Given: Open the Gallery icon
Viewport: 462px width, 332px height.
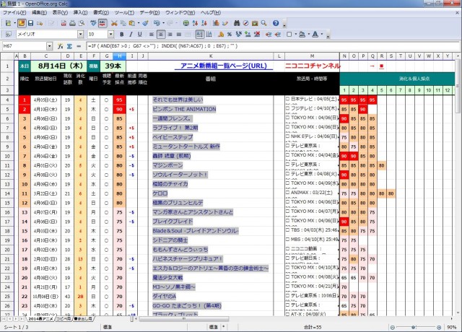Looking at the screenshot, I should pos(255,23).
